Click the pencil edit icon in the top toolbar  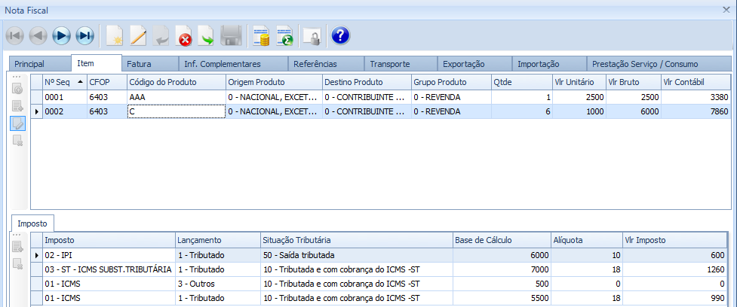(x=137, y=35)
